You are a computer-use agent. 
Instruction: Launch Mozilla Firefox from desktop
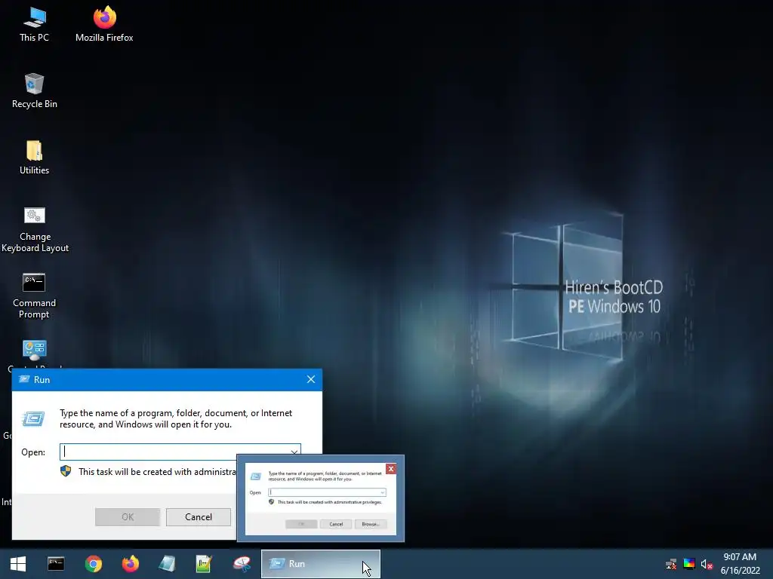(x=104, y=25)
